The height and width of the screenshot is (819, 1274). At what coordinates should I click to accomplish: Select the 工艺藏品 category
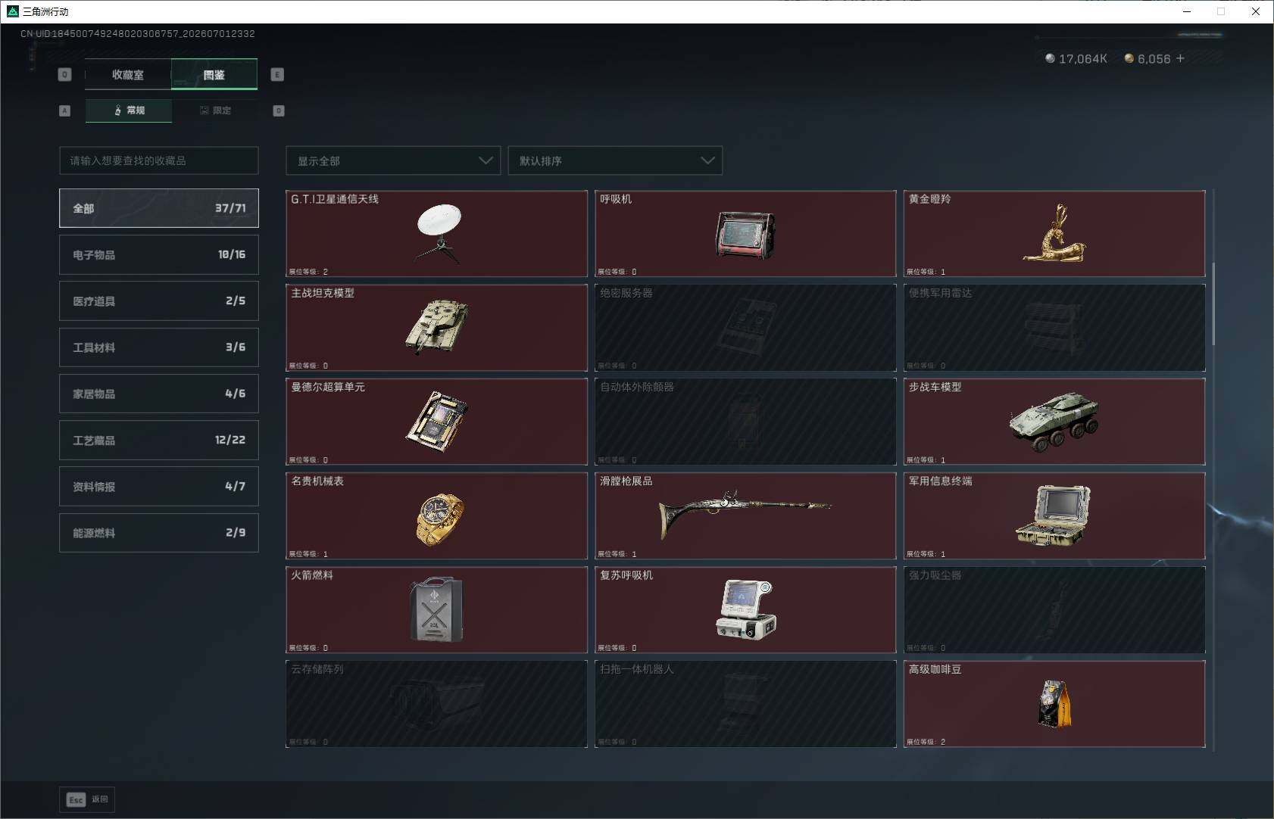coord(159,440)
